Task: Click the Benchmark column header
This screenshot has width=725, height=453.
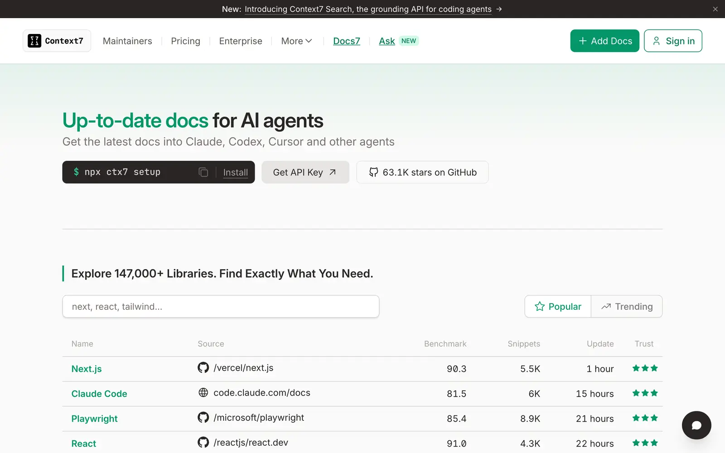Action: pos(445,344)
